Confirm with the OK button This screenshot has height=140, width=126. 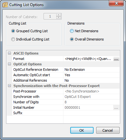coord(82,130)
